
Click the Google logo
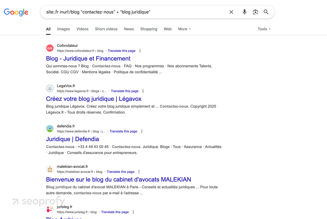16,12
